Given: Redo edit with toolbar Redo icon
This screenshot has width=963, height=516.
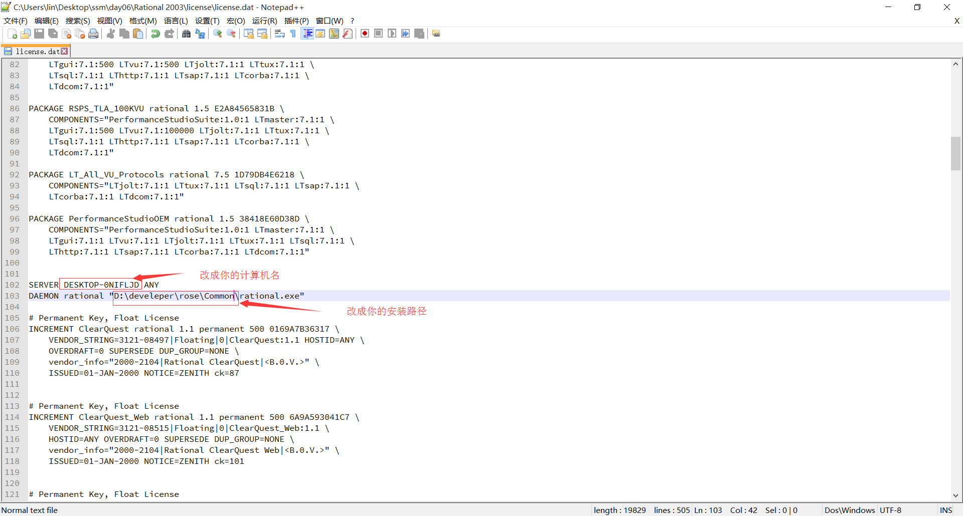Looking at the screenshot, I should click(x=169, y=34).
